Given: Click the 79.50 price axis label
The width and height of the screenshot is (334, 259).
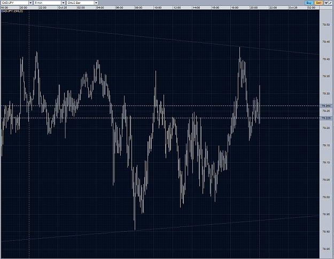Looking at the screenshot, I should pyautogui.click(x=326, y=25).
